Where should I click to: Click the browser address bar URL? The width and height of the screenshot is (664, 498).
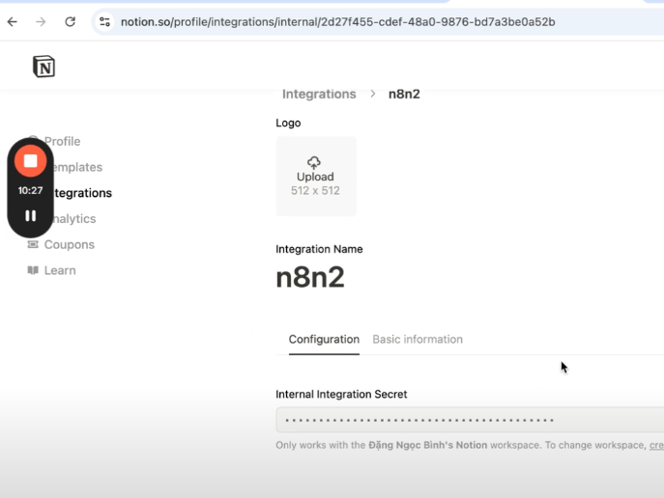pos(338,21)
